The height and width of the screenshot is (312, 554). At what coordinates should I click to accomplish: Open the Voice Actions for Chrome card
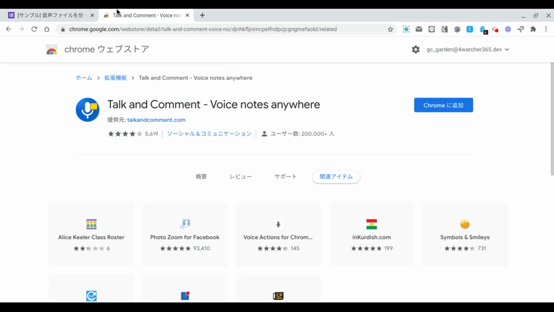tap(278, 235)
